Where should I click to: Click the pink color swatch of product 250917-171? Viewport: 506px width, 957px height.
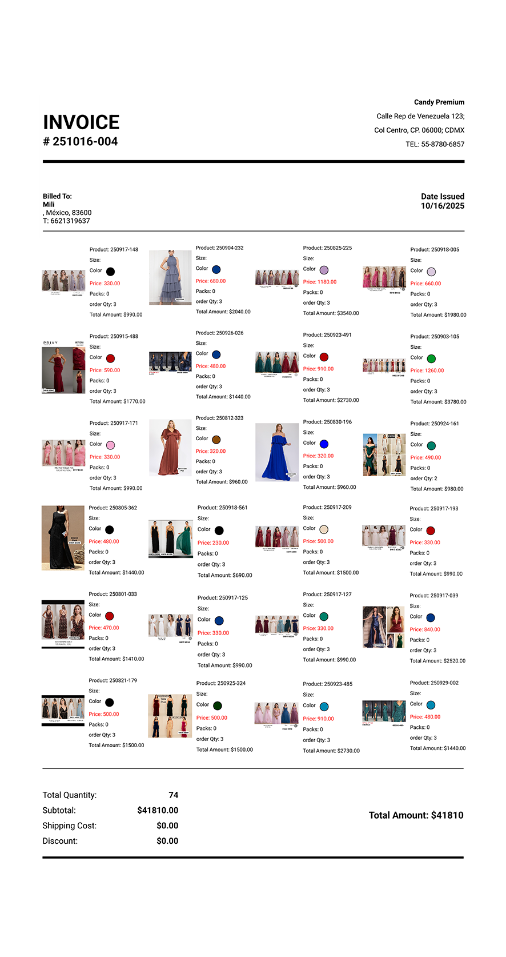click(x=110, y=445)
